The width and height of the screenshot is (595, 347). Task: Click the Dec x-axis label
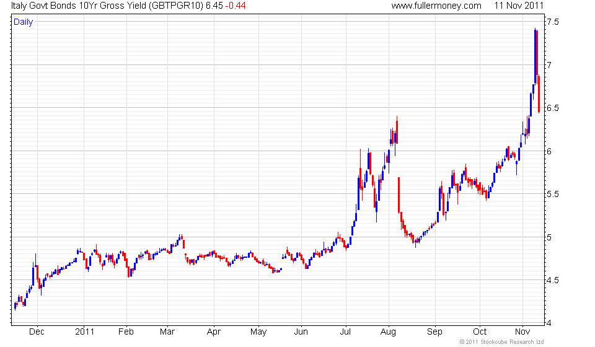pos(37,332)
